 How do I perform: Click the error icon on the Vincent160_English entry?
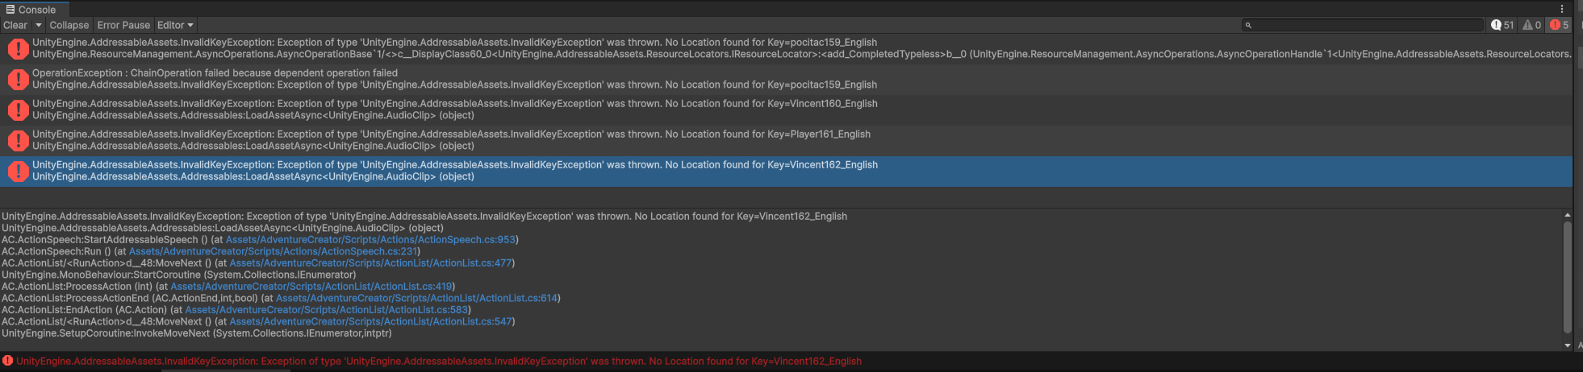pyautogui.click(x=18, y=110)
